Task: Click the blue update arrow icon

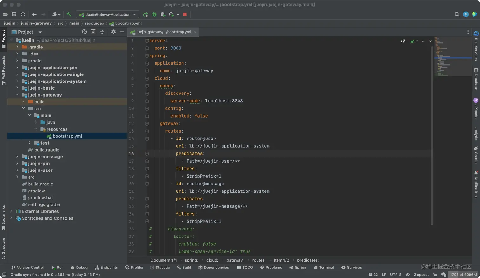Action: (x=466, y=15)
